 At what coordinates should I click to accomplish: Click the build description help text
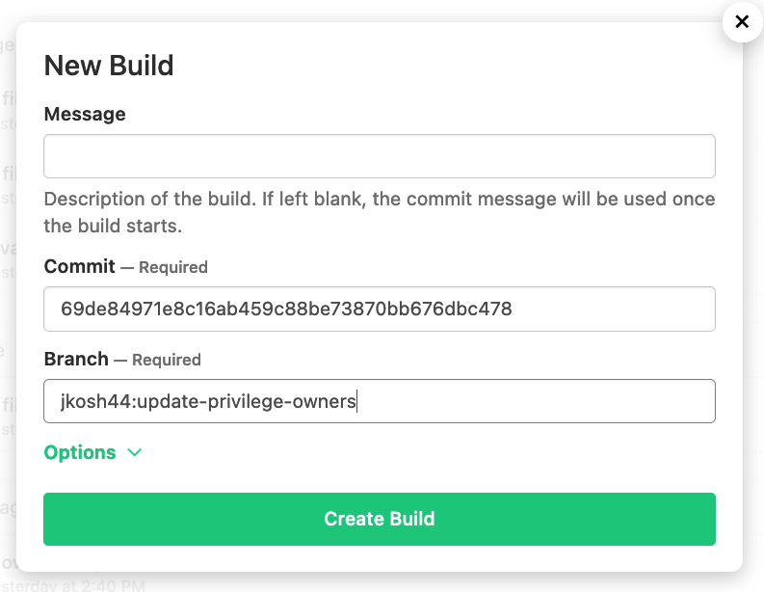[x=379, y=212]
